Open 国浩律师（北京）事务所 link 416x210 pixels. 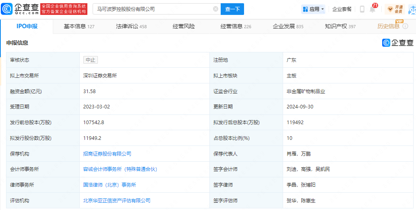pos(110,185)
